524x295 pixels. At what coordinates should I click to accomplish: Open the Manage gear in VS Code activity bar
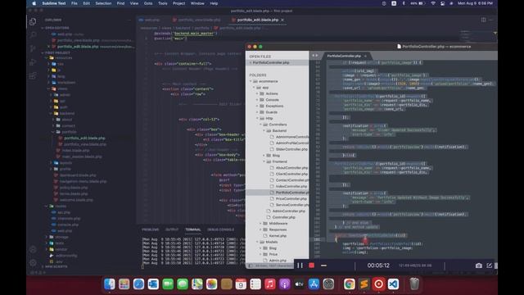pyautogui.click(x=33, y=263)
